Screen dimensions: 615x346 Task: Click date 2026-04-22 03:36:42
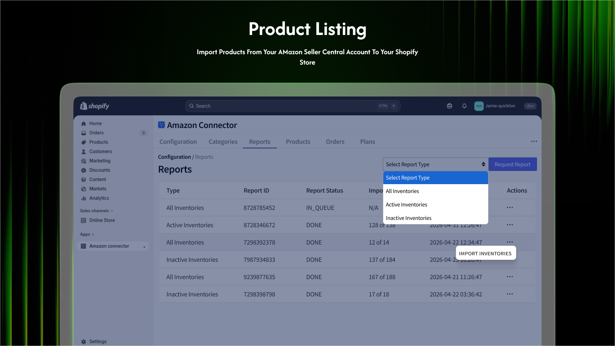pos(456,294)
